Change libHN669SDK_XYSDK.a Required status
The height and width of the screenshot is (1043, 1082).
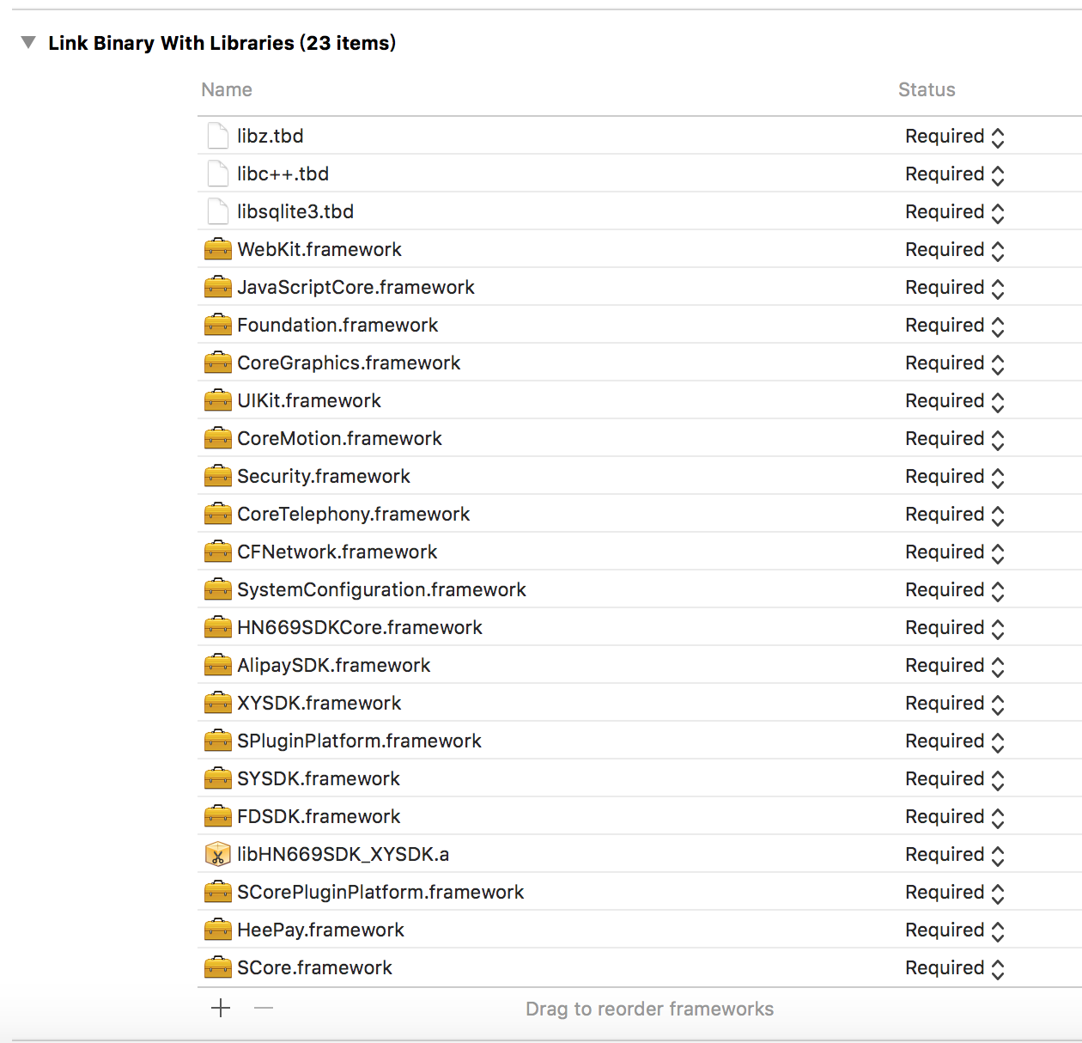955,855
